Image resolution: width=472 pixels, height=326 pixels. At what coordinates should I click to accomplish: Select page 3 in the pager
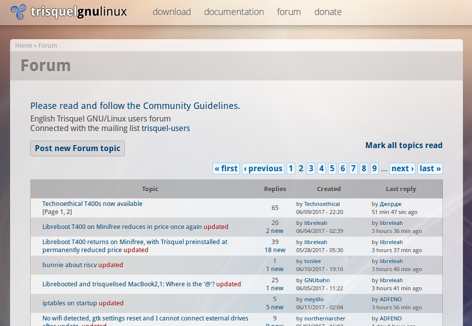(311, 168)
